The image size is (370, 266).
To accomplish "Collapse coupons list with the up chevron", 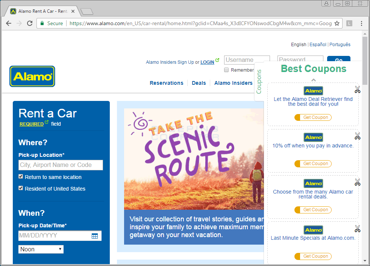I will click(x=313, y=80).
